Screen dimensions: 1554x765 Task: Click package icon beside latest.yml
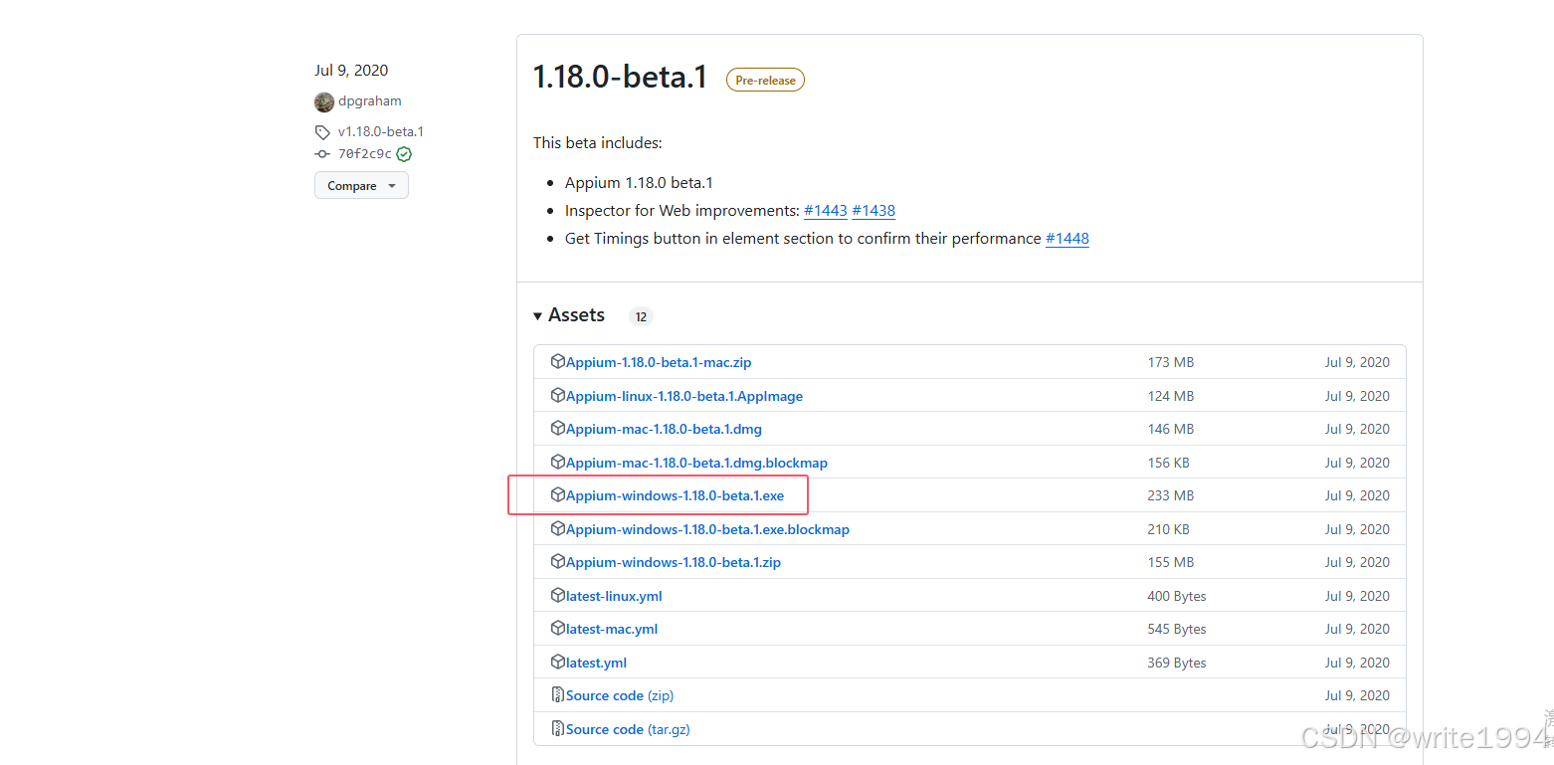pyautogui.click(x=558, y=663)
